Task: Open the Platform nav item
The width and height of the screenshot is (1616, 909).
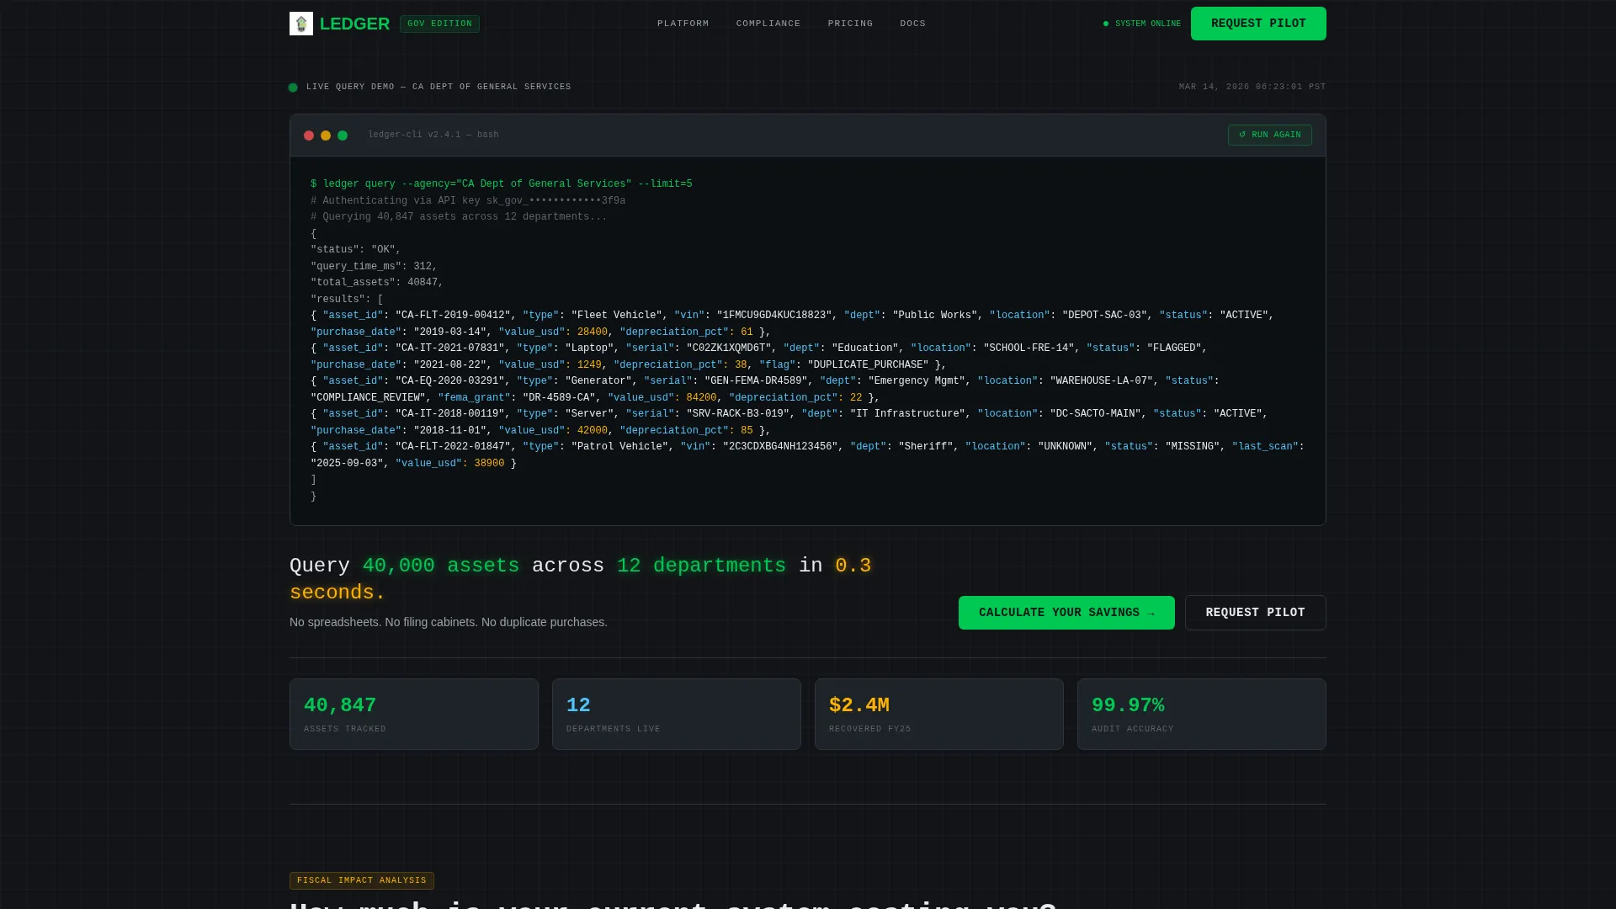Action: pyautogui.click(x=683, y=24)
